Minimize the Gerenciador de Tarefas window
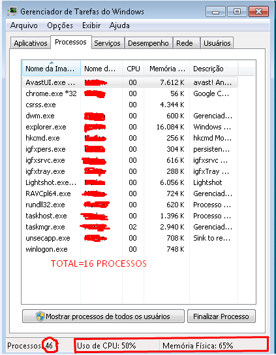 215,11
